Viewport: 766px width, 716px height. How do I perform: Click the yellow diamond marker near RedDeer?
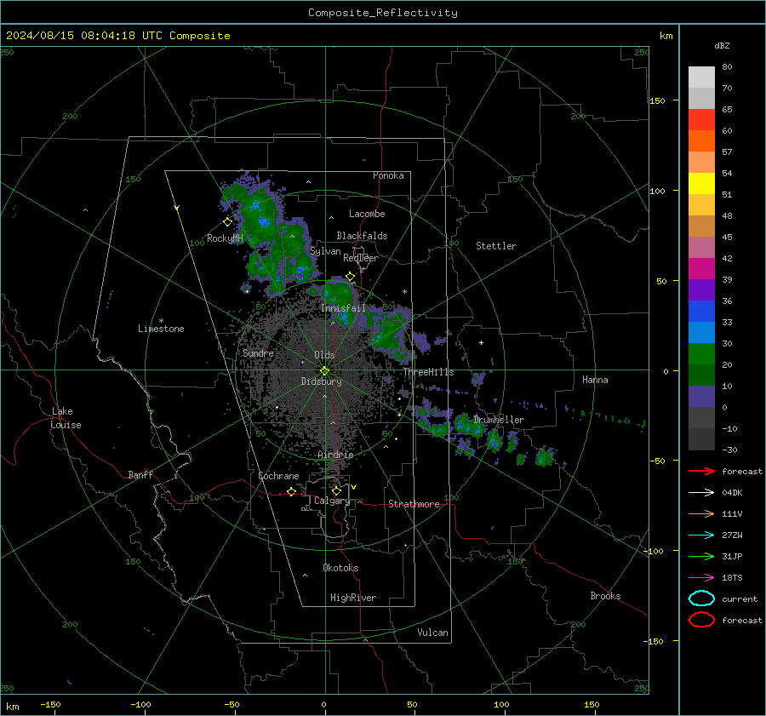point(350,277)
